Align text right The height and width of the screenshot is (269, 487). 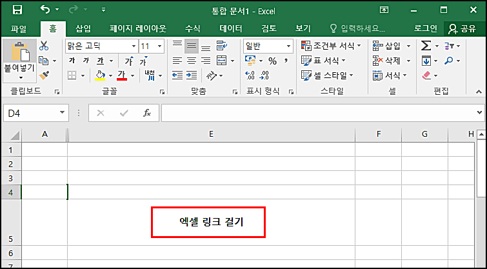206,61
